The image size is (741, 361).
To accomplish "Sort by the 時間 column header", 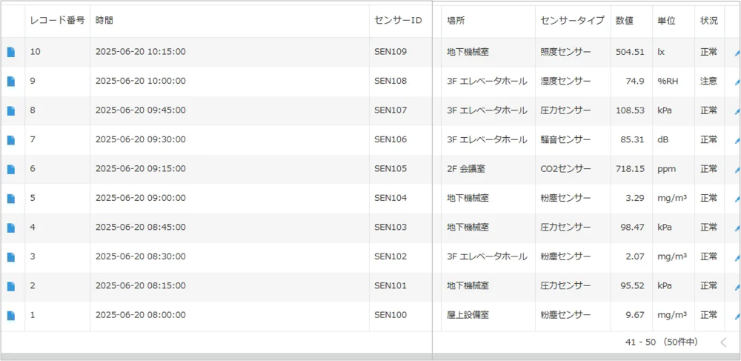I will point(104,21).
